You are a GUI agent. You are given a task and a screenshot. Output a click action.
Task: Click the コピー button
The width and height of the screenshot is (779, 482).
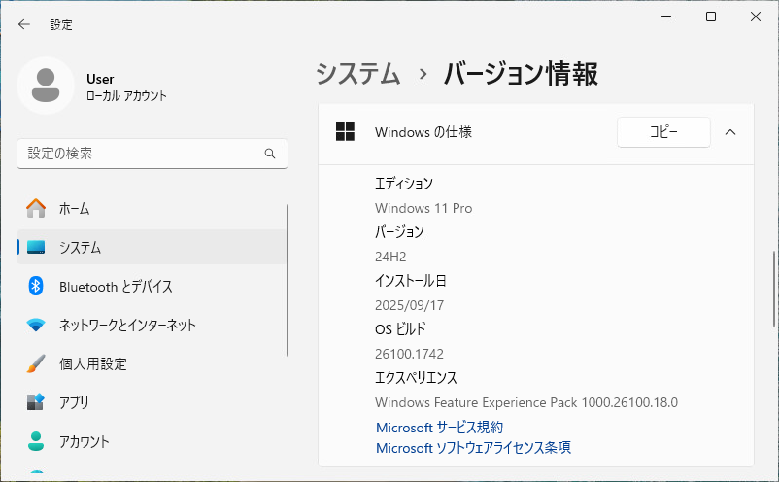coord(663,132)
